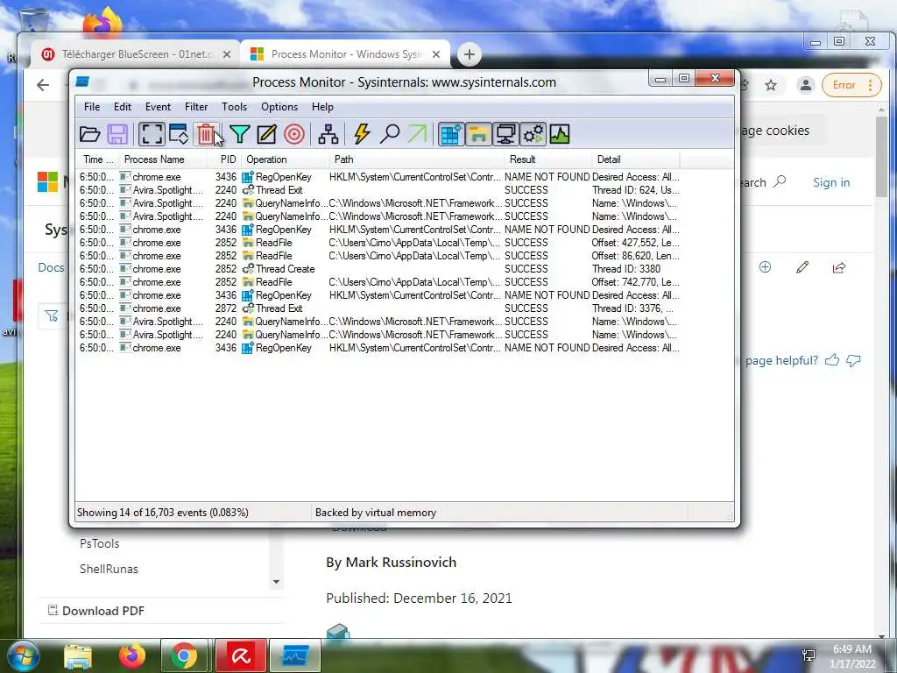Switch to Télécharger BlueScreen browser tab
Image resolution: width=897 pixels, height=673 pixels.
pos(136,54)
